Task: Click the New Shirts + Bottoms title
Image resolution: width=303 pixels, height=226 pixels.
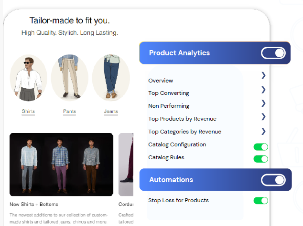Action: [34, 204]
